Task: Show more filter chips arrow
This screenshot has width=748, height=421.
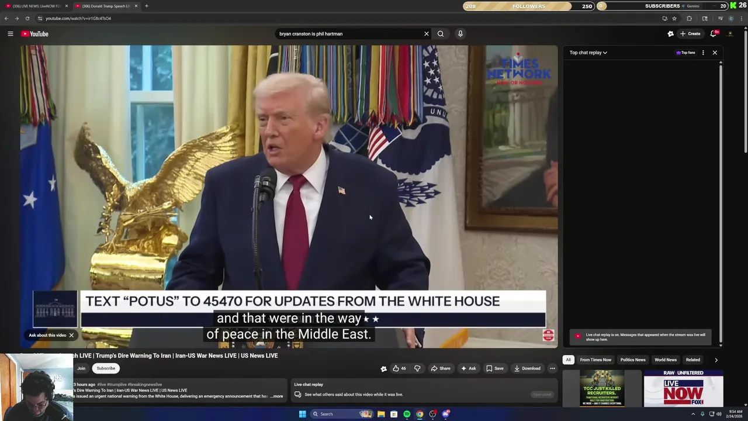Action: tap(716, 360)
